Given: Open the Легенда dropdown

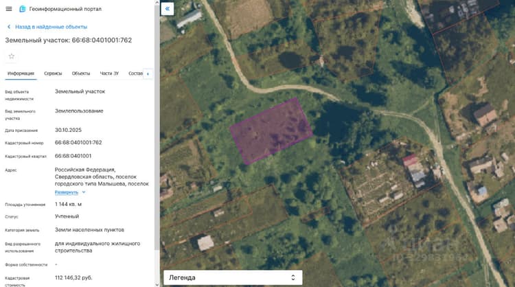Looking at the screenshot, I should 233,277.
